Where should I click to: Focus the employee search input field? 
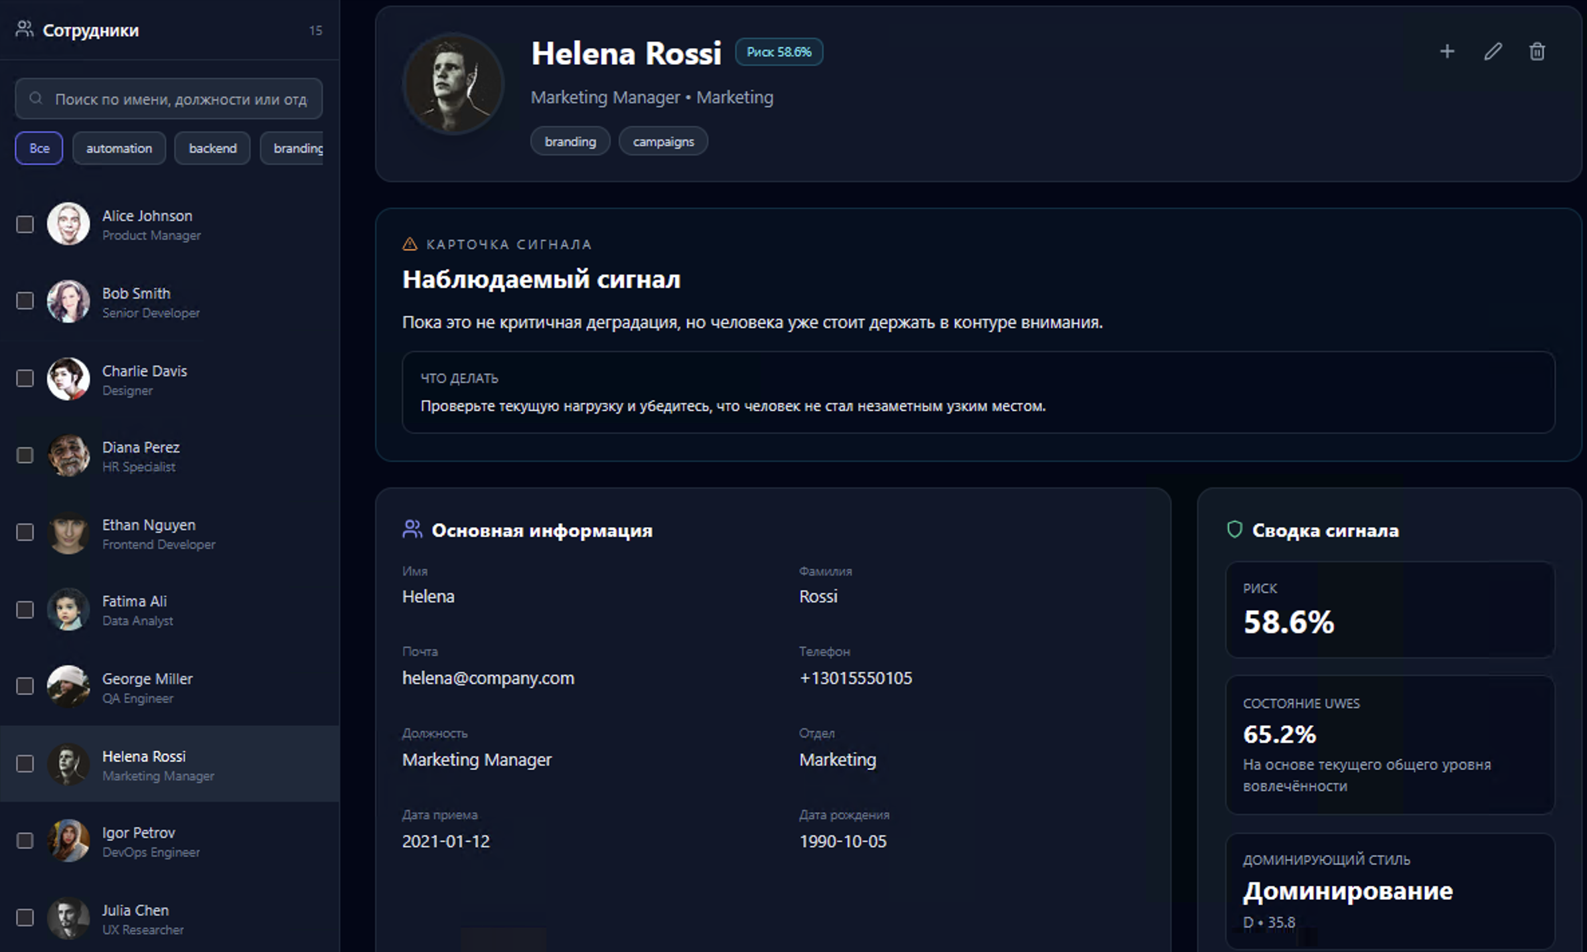tap(169, 99)
